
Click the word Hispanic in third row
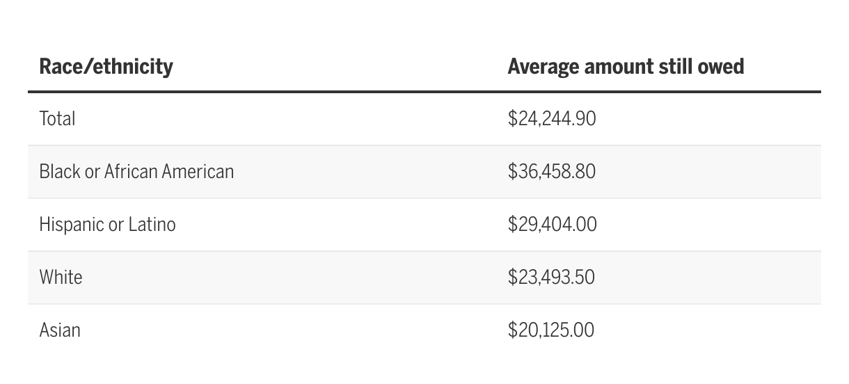[x=71, y=225]
